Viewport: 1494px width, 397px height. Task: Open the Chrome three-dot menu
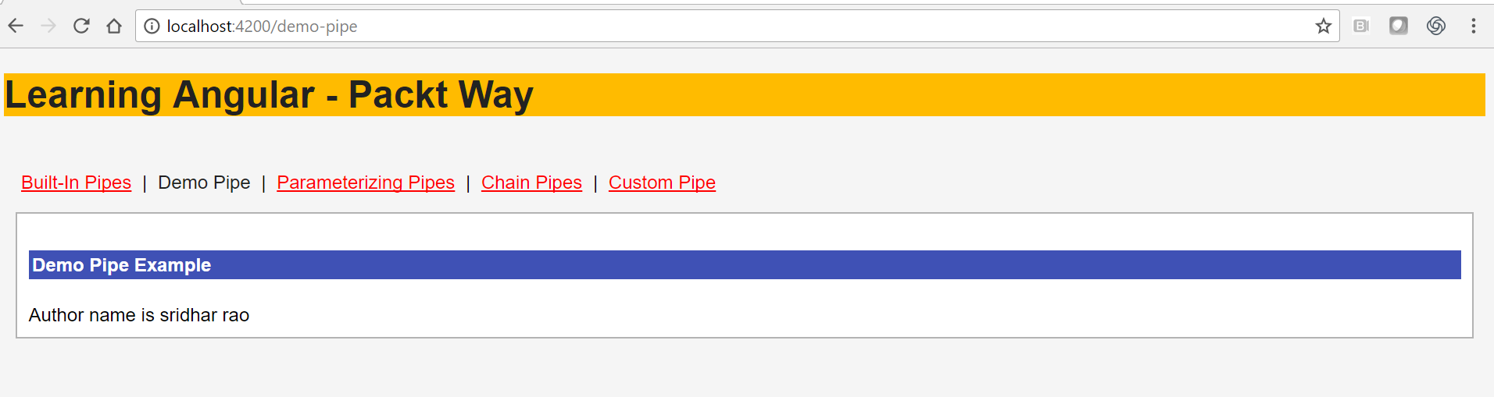(x=1473, y=26)
